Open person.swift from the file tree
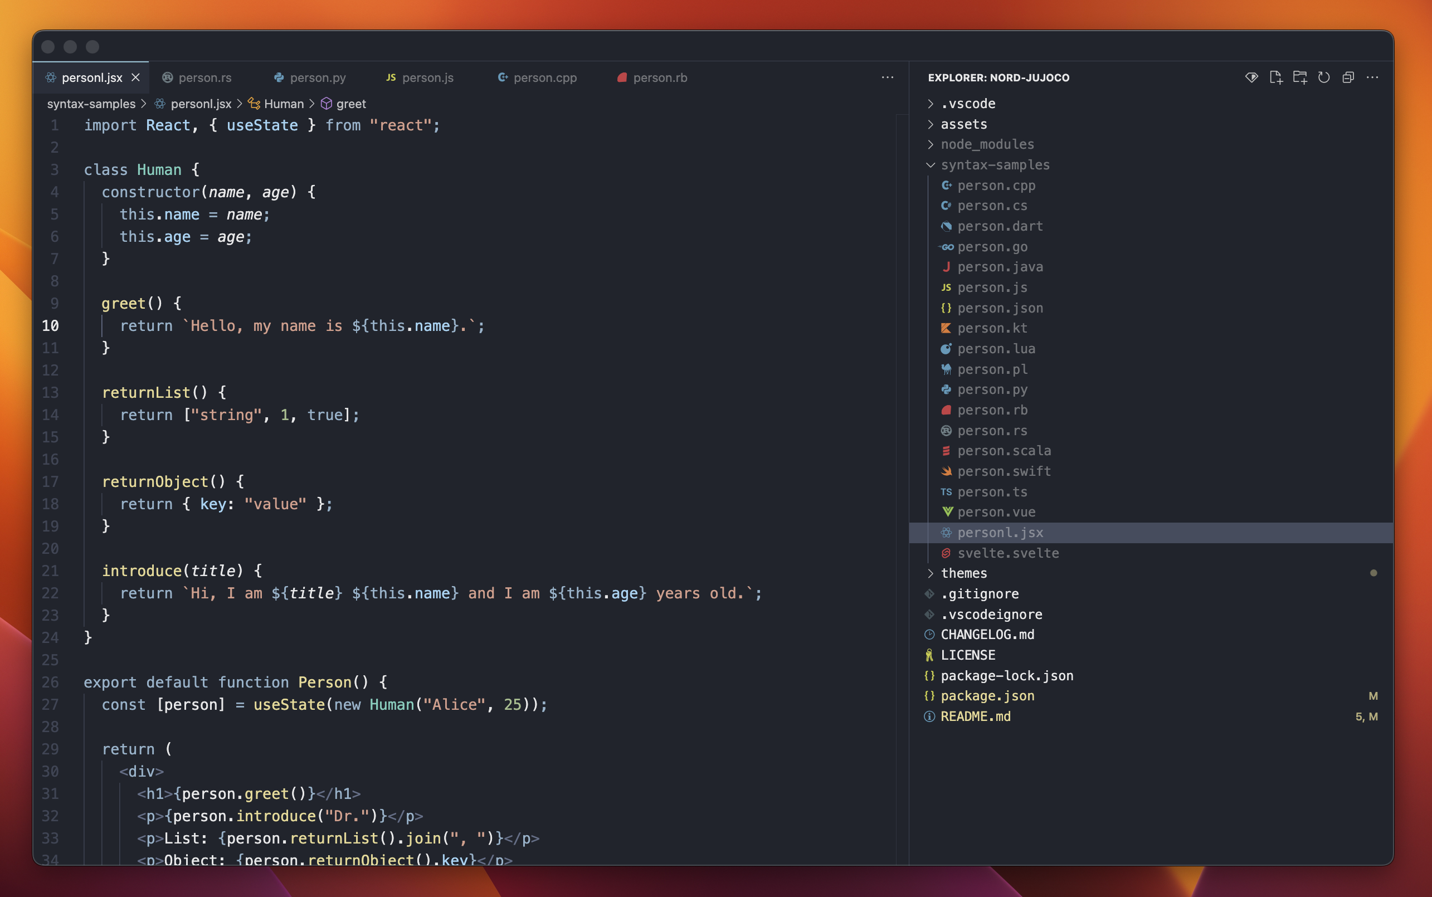This screenshot has height=897, width=1432. pos(1004,471)
